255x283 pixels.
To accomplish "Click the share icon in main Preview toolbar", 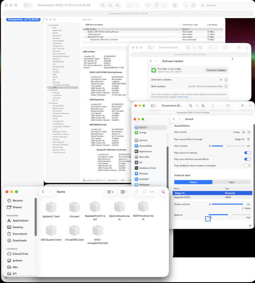I will (x=193, y=5).
